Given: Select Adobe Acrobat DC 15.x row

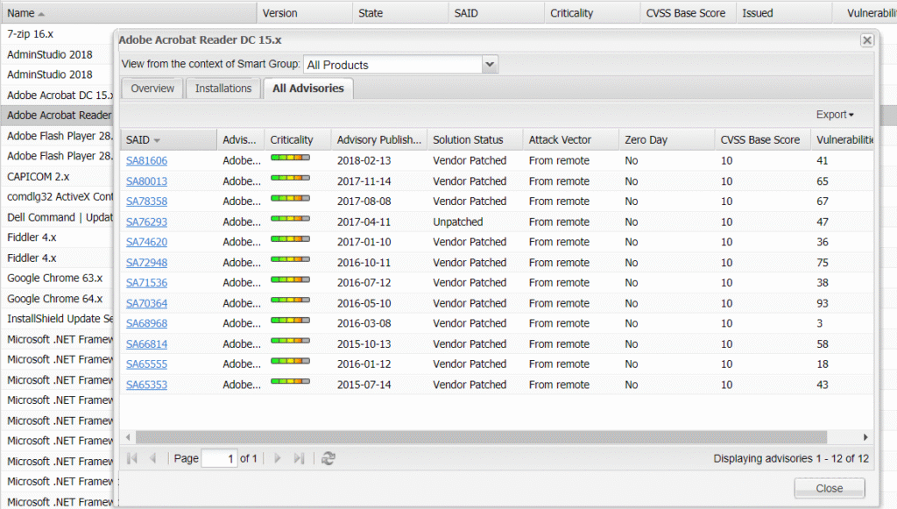Looking at the screenshot, I should [x=60, y=95].
